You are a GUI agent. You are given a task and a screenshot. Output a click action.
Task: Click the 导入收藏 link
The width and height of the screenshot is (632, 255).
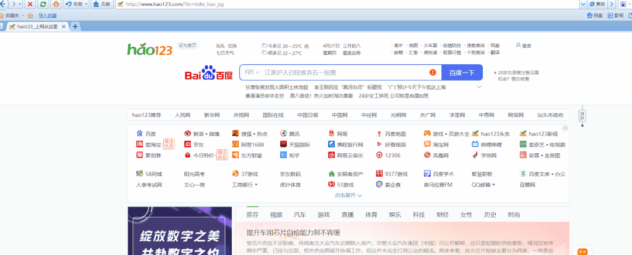(x=47, y=16)
